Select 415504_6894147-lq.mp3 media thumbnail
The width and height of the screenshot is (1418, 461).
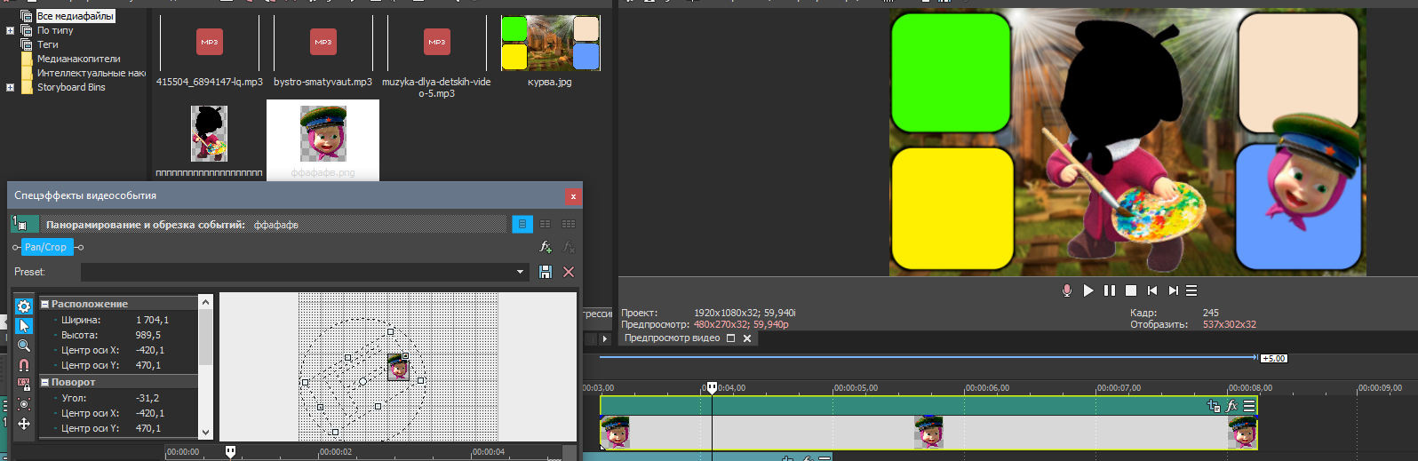210,43
